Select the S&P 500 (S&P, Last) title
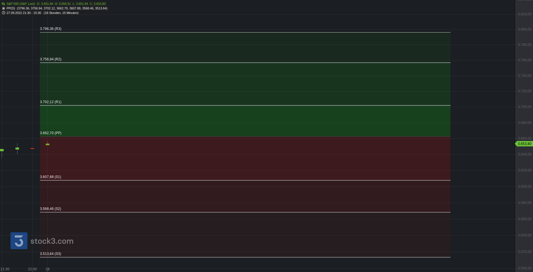 (21, 4)
